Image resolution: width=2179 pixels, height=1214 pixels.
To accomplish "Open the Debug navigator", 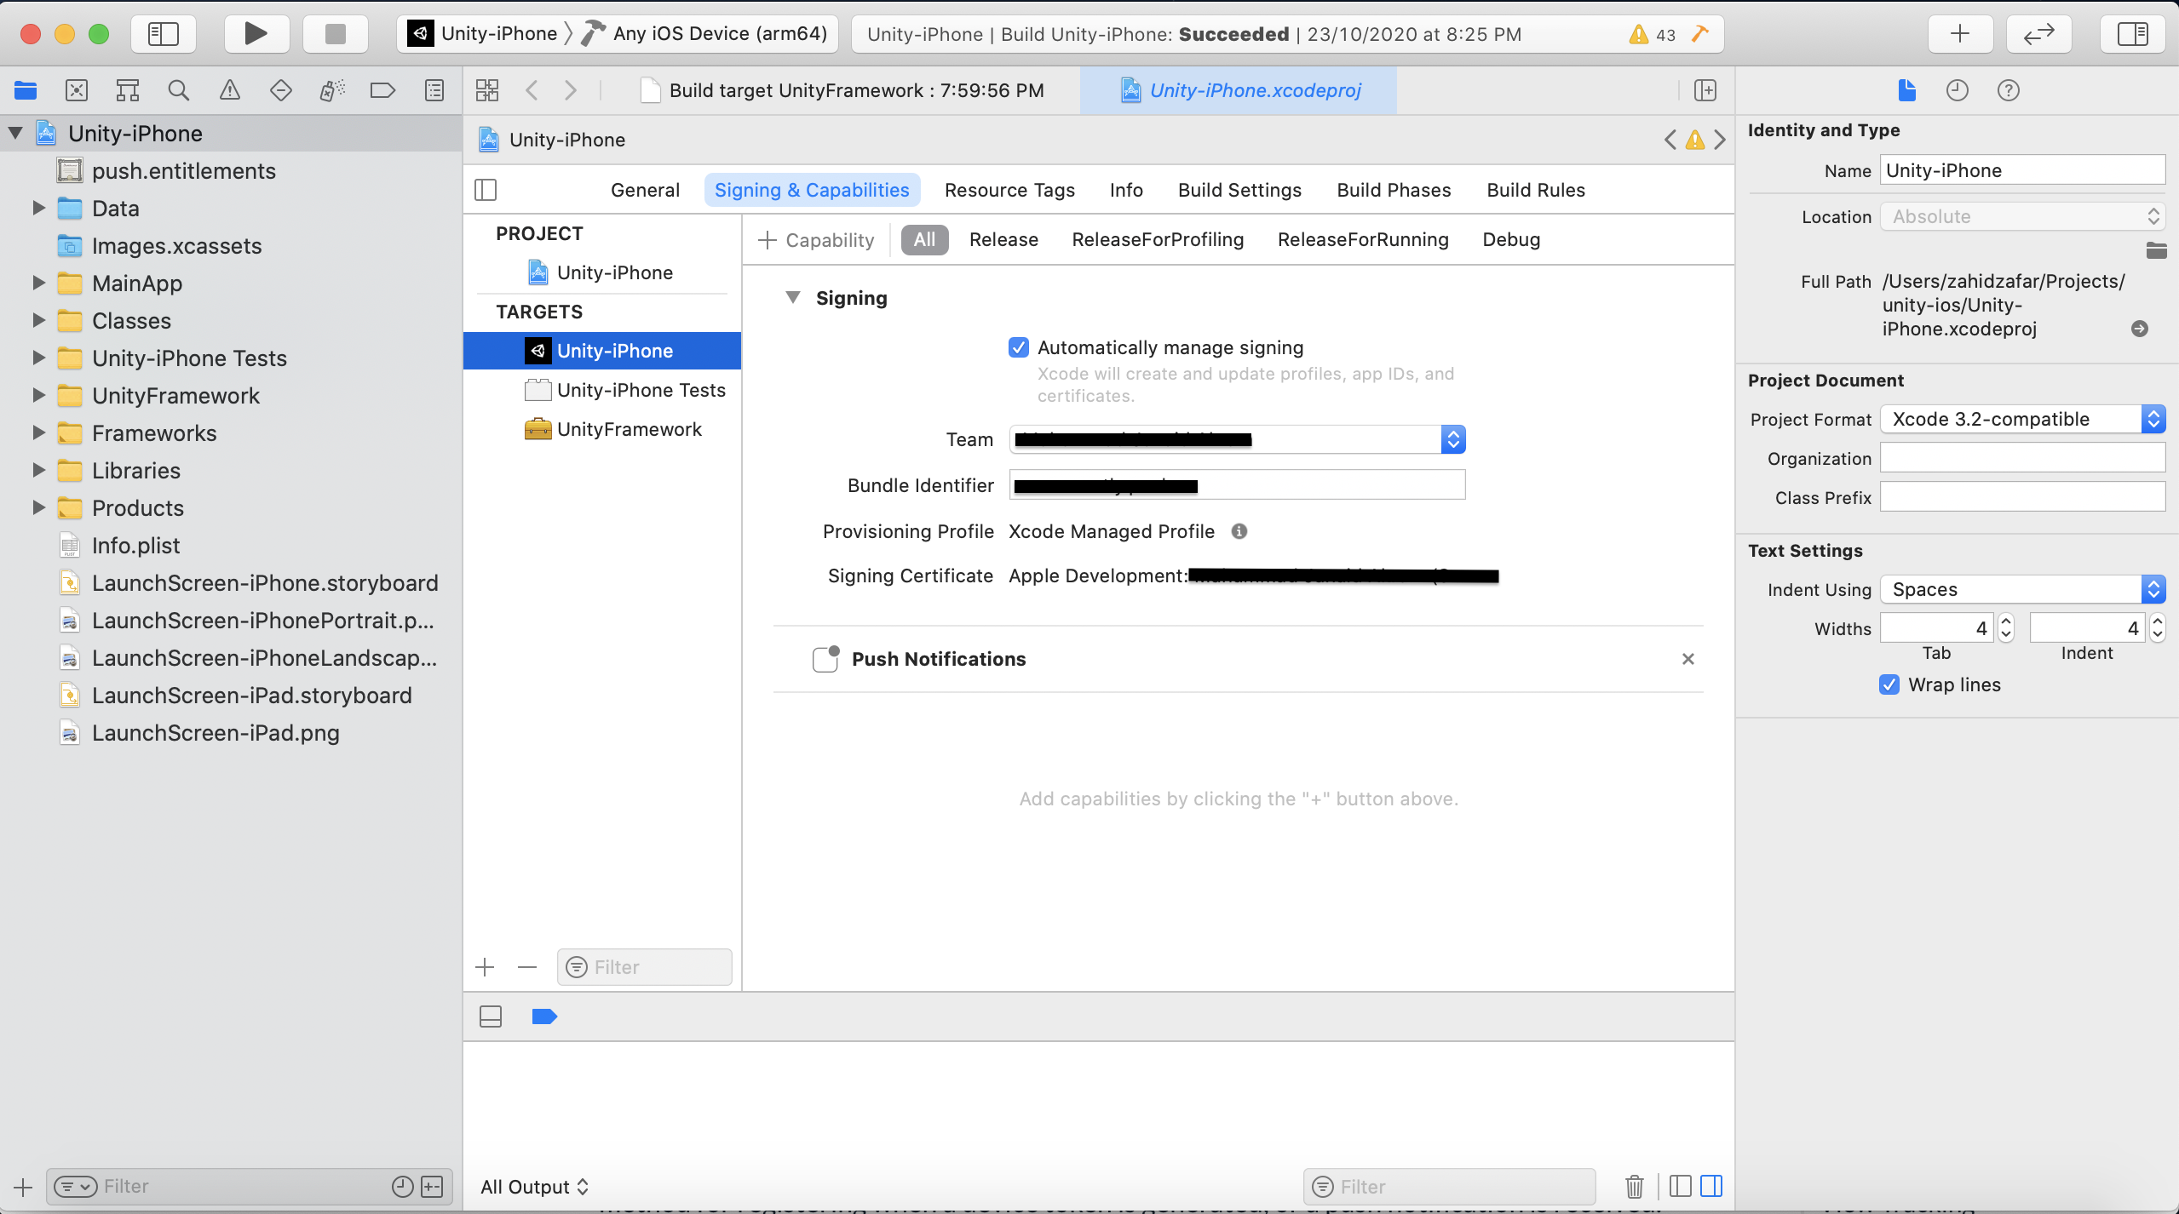I will coord(332,90).
